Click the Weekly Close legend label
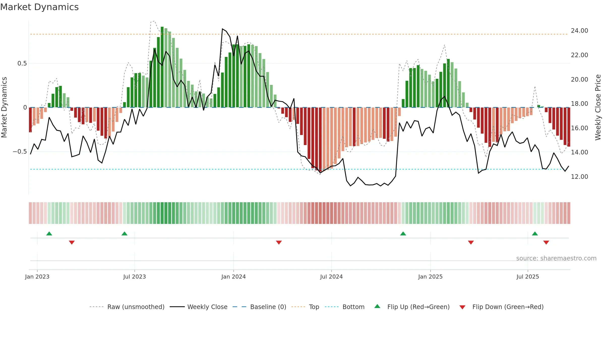The image size is (605, 340). [x=207, y=307]
